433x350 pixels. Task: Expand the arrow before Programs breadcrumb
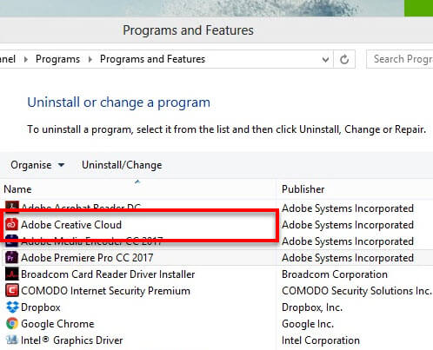tap(26, 59)
